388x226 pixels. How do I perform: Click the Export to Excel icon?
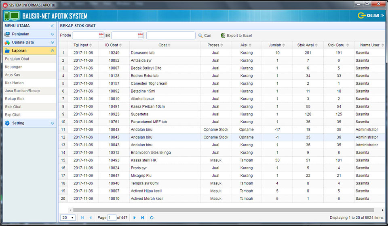[x=224, y=35]
